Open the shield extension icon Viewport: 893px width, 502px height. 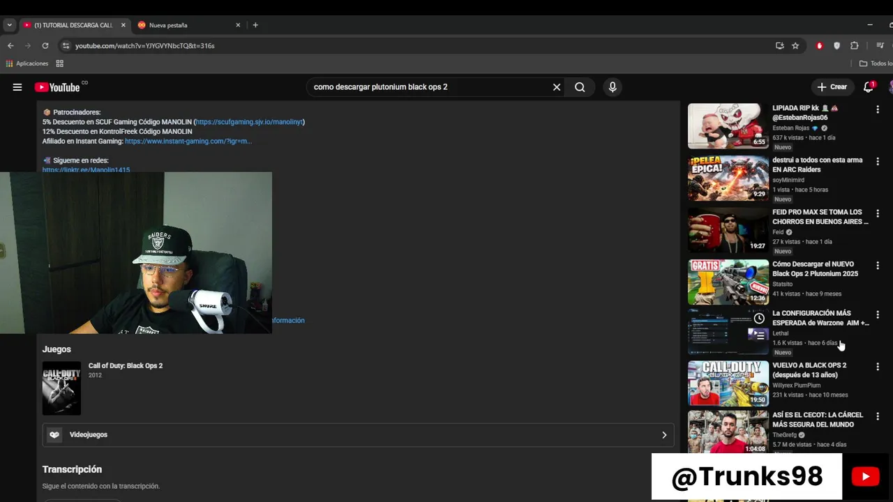[x=837, y=45]
